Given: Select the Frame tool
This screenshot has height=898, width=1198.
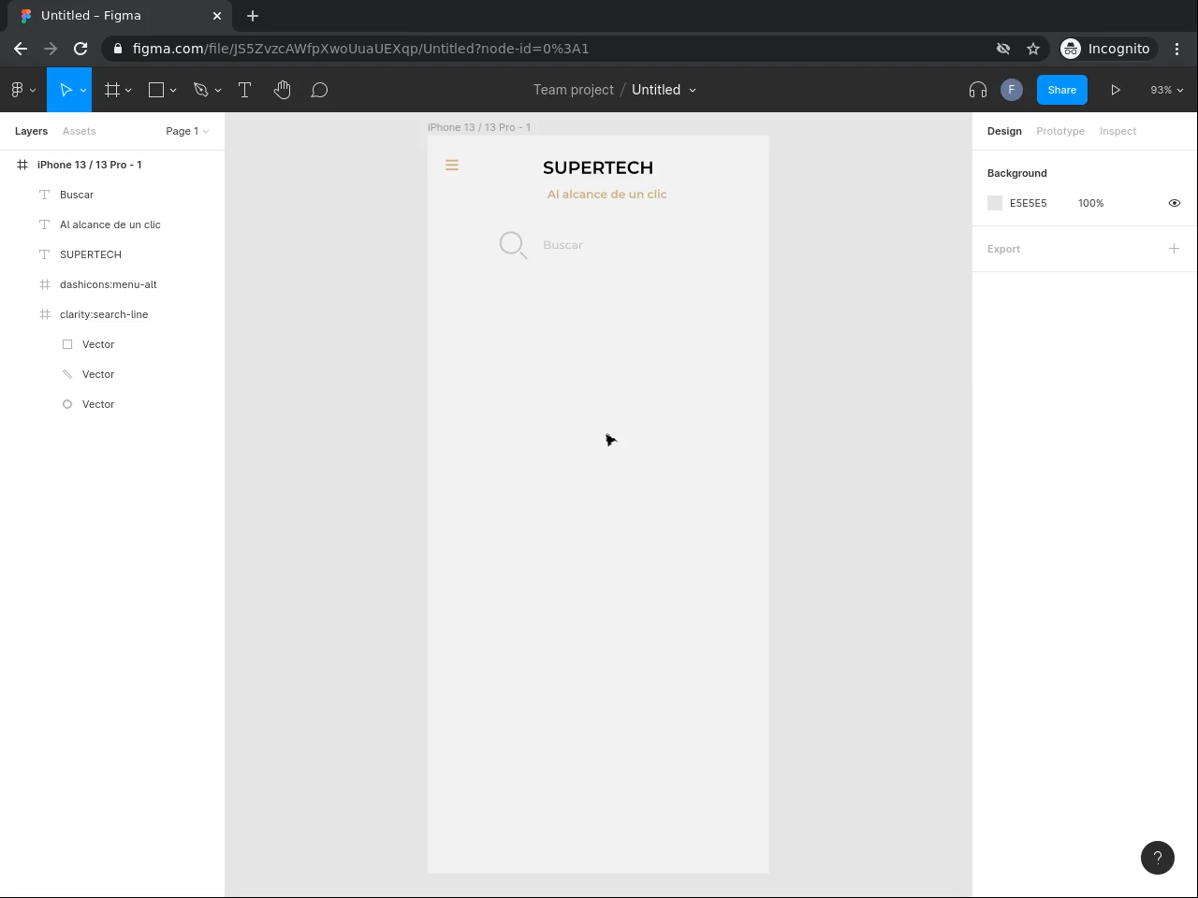Looking at the screenshot, I should (x=112, y=90).
